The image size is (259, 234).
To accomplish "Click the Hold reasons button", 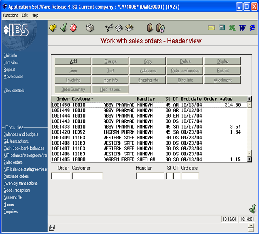I will pyautogui.click(x=110, y=89).
